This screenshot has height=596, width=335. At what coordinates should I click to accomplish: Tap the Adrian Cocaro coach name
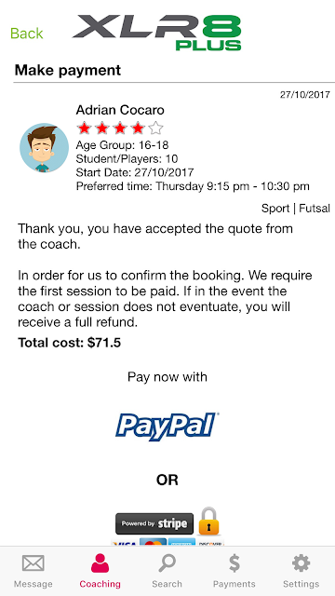(x=120, y=110)
